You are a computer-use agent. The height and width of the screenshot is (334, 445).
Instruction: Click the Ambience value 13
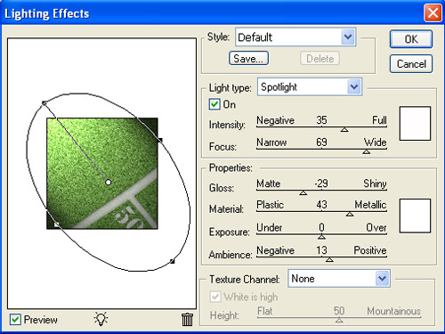pyautogui.click(x=321, y=250)
